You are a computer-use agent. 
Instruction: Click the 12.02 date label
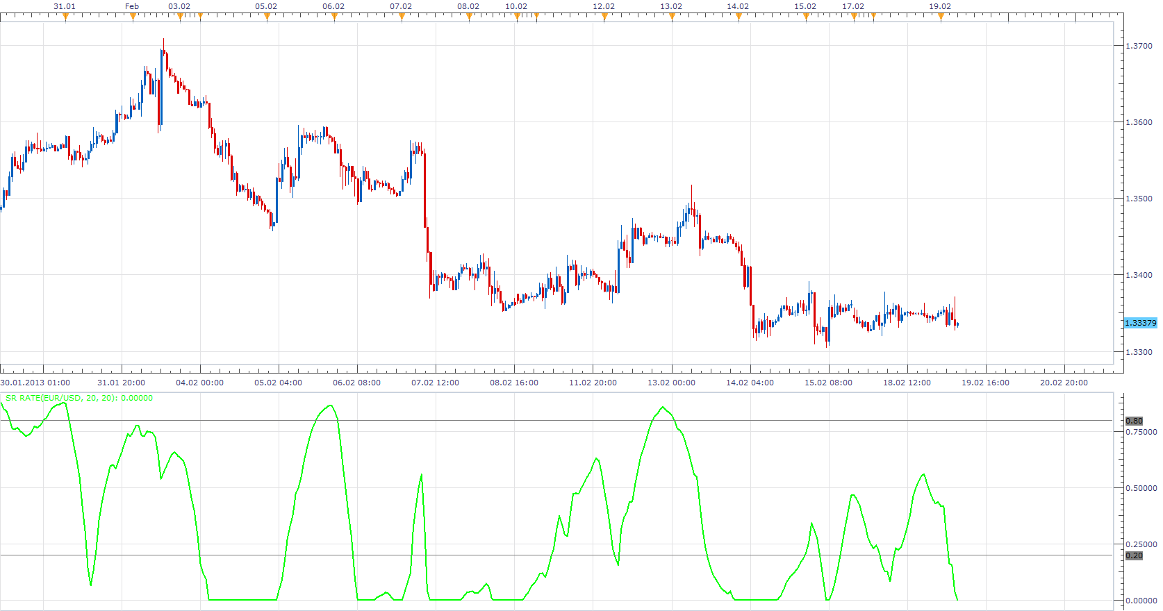pyautogui.click(x=604, y=6)
